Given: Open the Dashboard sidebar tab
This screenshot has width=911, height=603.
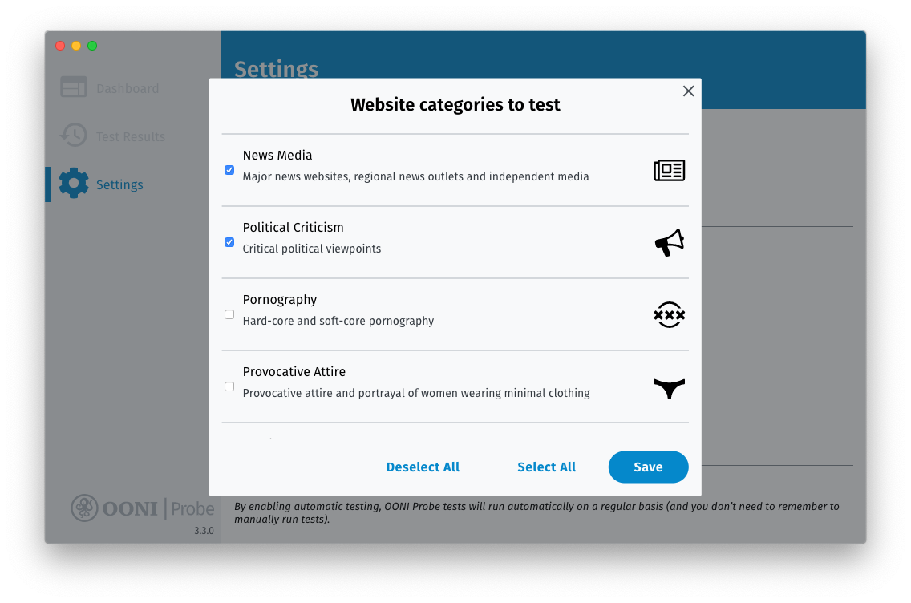Looking at the screenshot, I should point(127,88).
